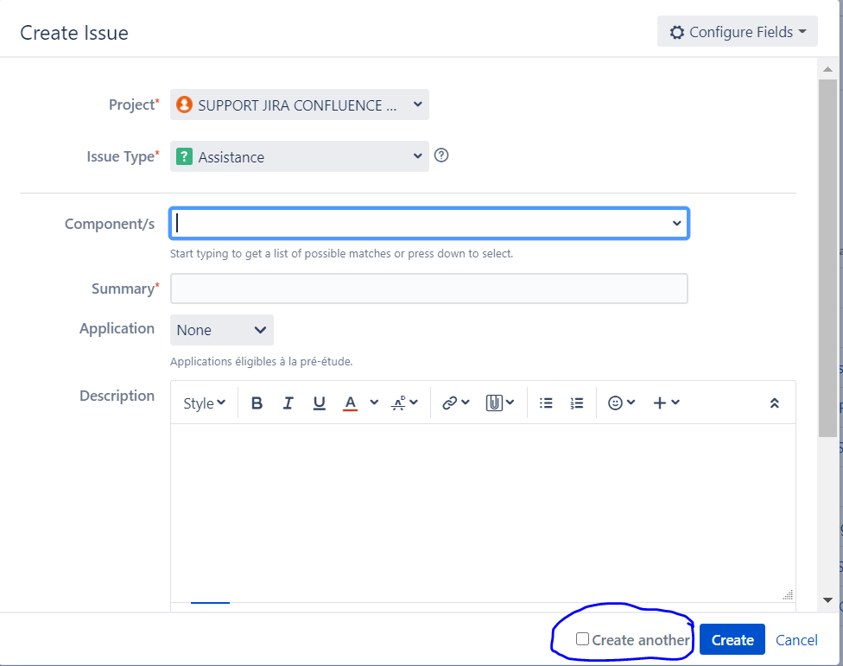
Task: Click the Create button
Action: point(732,640)
